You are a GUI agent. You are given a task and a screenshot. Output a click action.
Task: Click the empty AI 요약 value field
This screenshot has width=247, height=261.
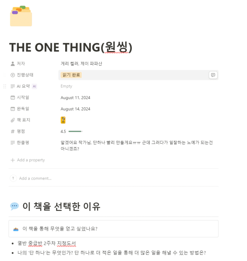(138, 86)
